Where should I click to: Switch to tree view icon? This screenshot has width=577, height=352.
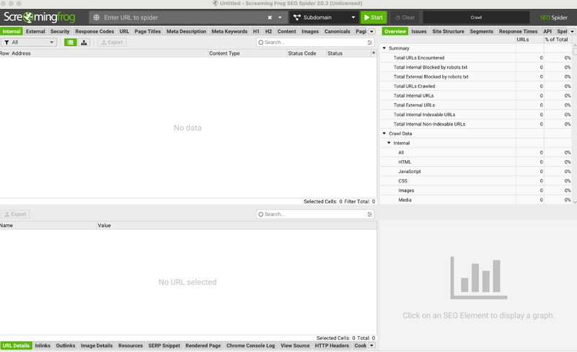coord(84,43)
